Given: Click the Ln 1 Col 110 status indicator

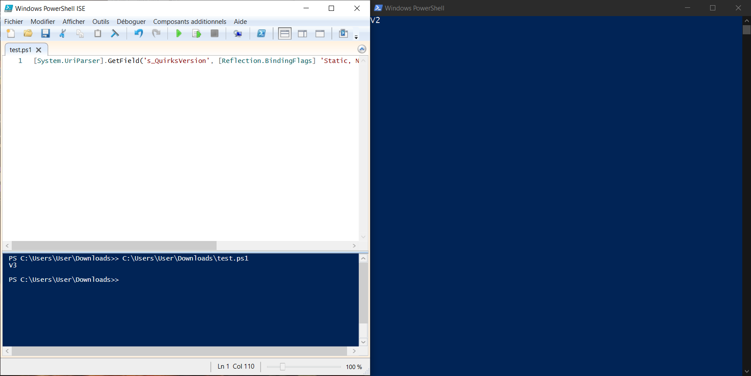Looking at the screenshot, I should [x=236, y=366].
